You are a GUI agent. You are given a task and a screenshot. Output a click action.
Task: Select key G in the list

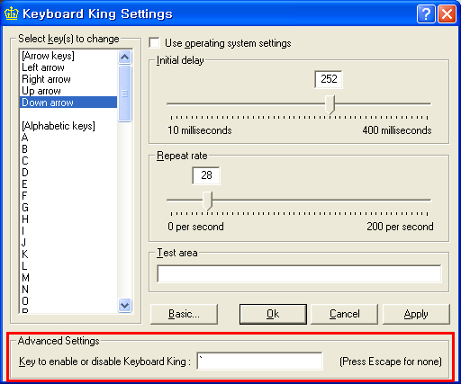68,208
